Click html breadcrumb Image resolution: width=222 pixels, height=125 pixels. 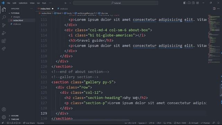click(x=58, y=13)
